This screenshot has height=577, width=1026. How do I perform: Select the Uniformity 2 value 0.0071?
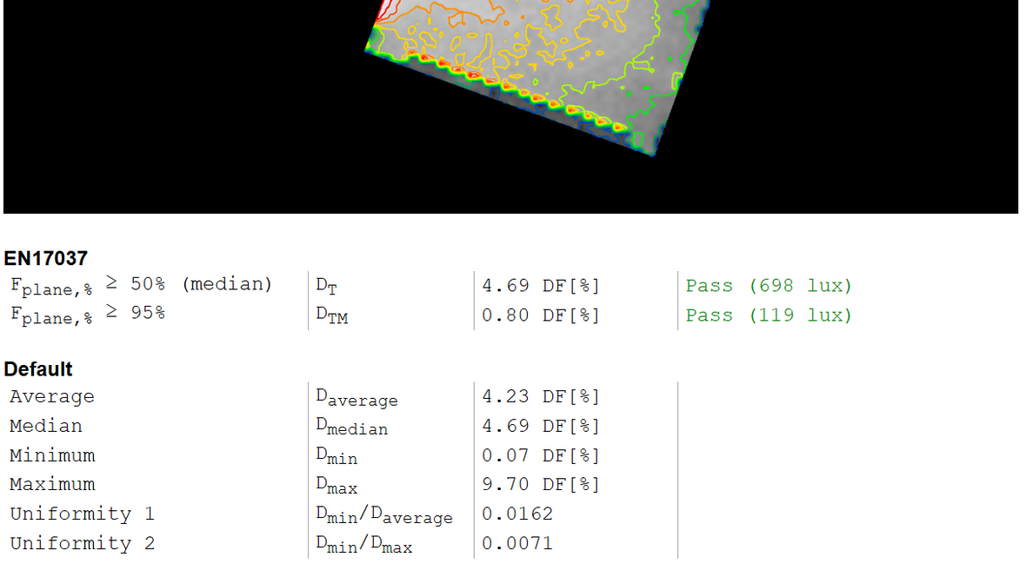point(517,544)
